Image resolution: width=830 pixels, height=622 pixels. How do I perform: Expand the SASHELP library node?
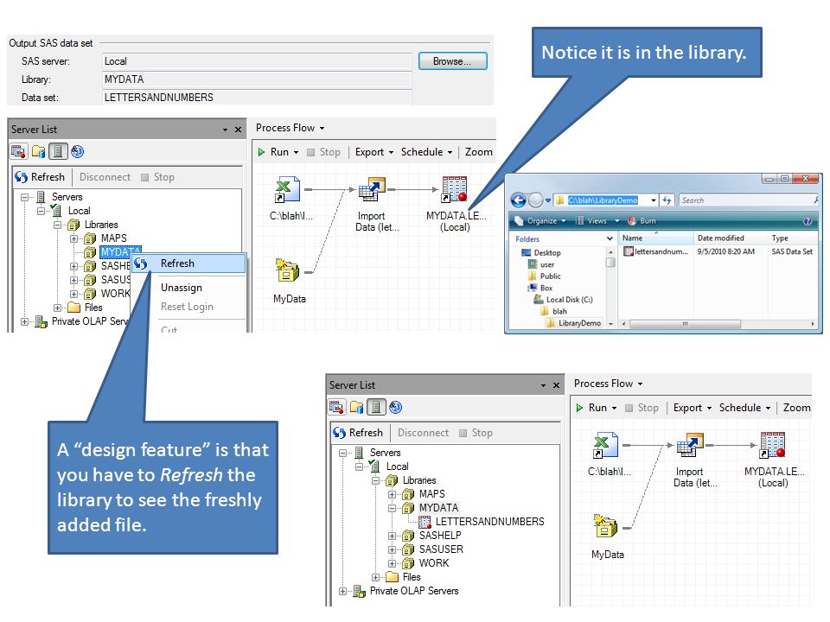point(393,536)
